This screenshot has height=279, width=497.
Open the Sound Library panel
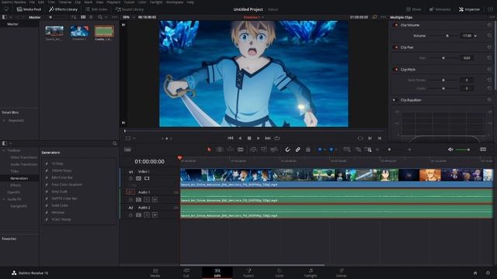pos(130,9)
